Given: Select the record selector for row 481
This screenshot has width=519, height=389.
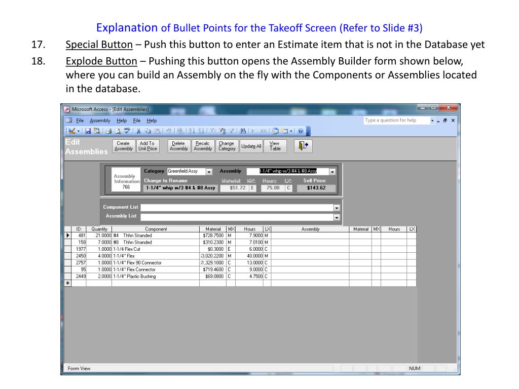Looking at the screenshot, I should [68, 236].
